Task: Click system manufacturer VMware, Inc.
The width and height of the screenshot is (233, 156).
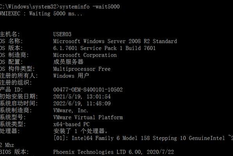Action: [71, 110]
